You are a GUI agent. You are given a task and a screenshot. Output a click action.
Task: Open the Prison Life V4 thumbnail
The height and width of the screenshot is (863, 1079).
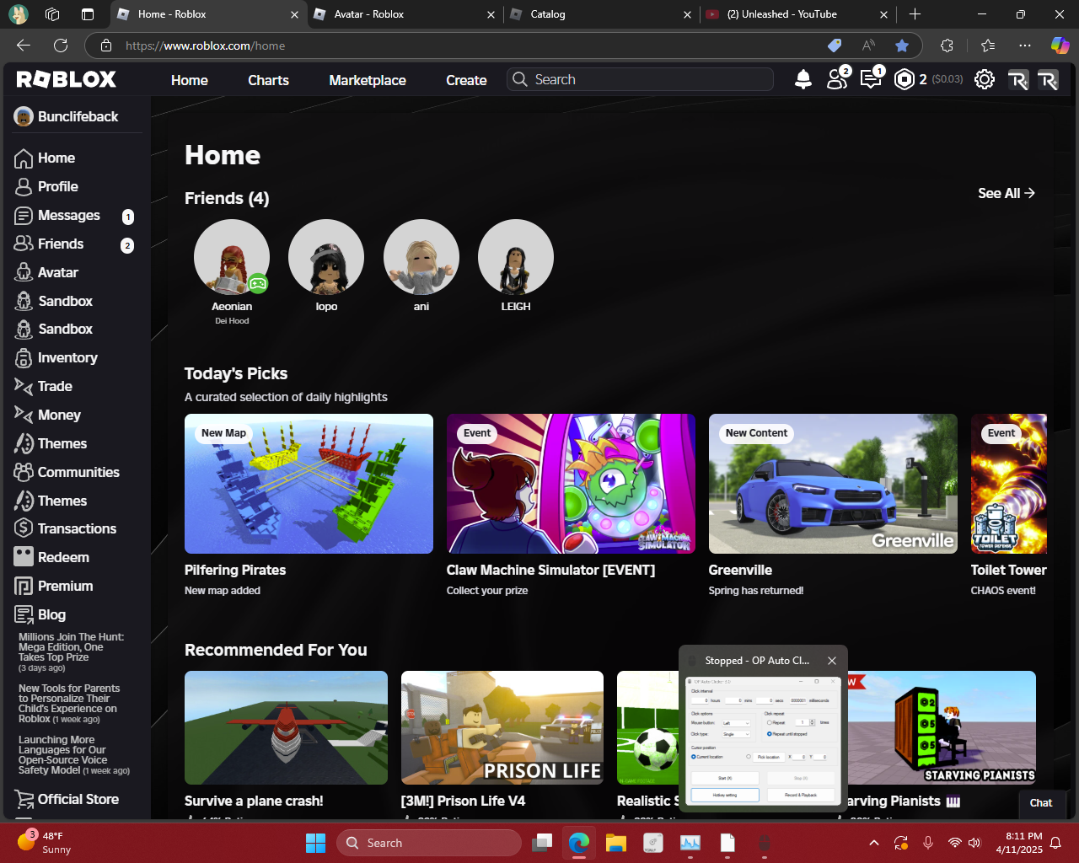tap(502, 727)
